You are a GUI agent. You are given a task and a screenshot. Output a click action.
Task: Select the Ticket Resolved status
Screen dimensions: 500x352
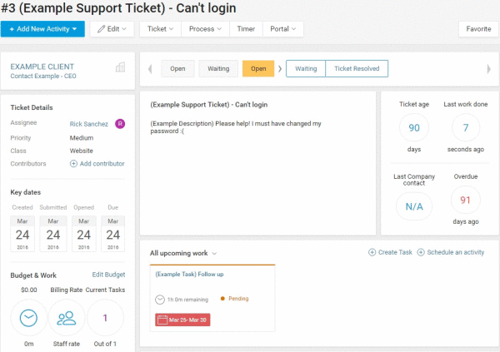click(x=356, y=68)
